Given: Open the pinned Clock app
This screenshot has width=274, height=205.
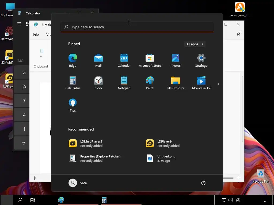Looking at the screenshot, I should coord(98,83).
